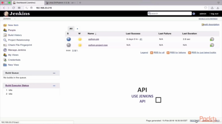Open the New Item page

click(x=13, y=25)
